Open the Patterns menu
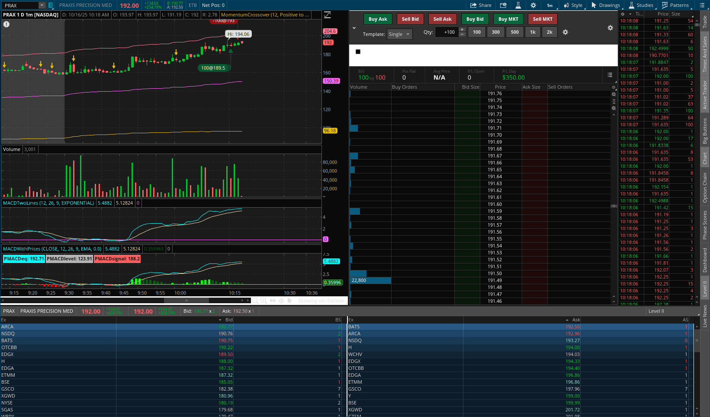Image resolution: width=710 pixels, height=417 pixels. point(675,5)
